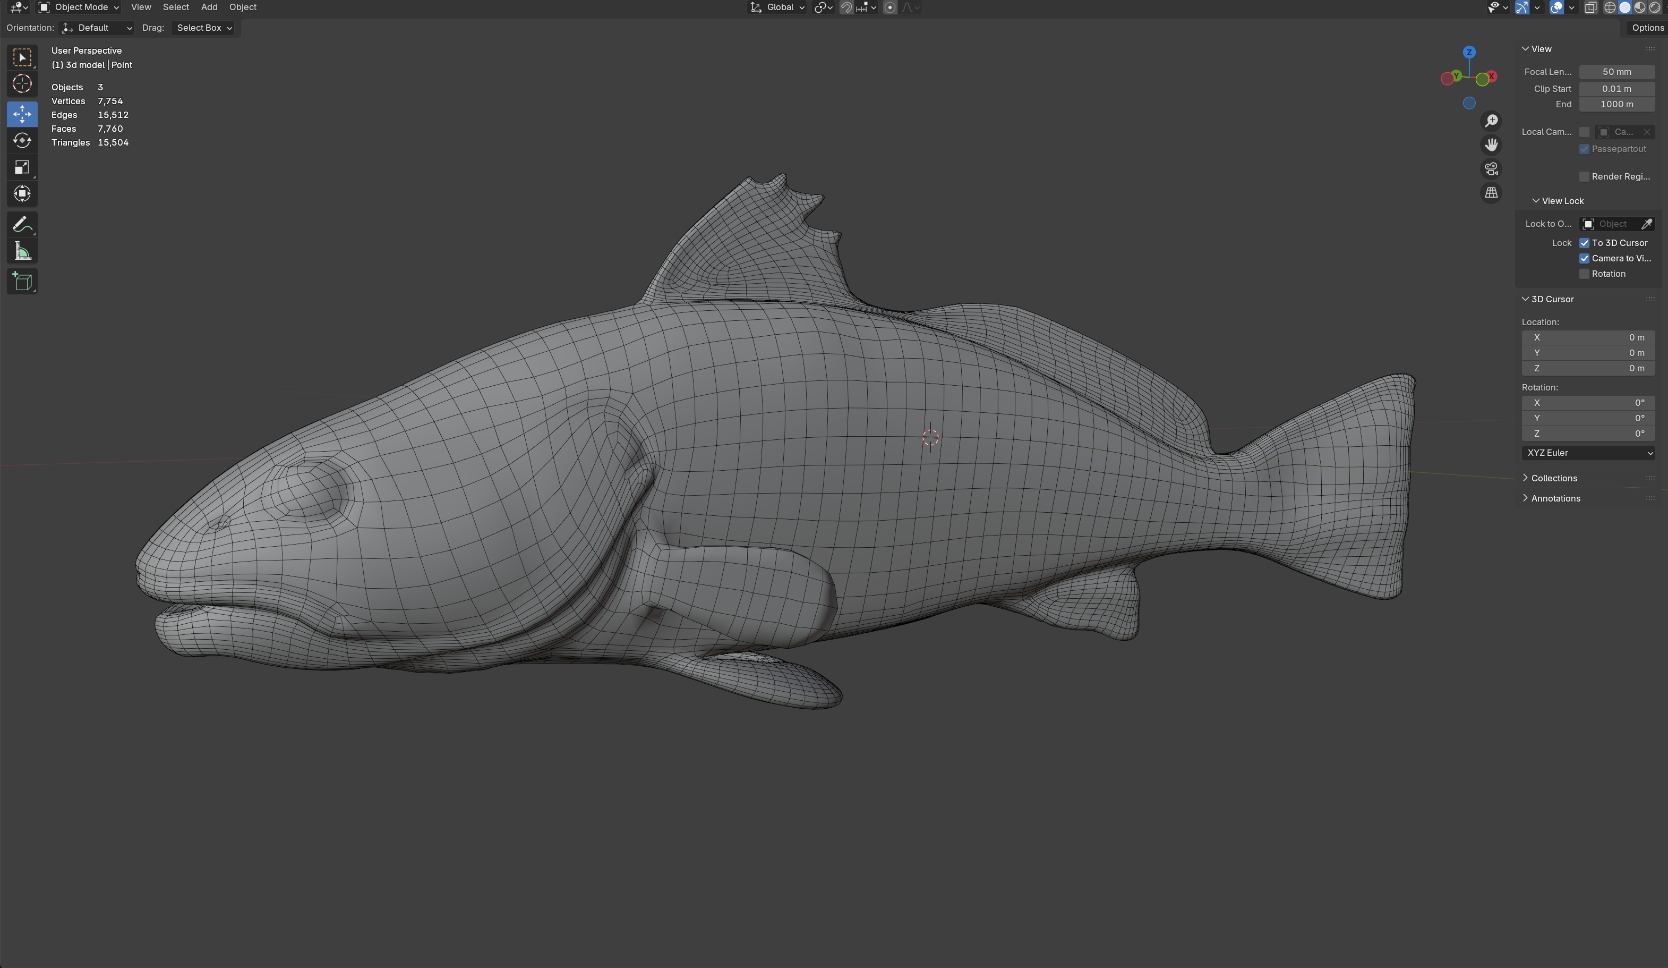Click the Options button
The height and width of the screenshot is (968, 1668).
[1647, 28]
